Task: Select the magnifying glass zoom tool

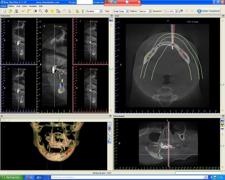Action: (41, 11)
